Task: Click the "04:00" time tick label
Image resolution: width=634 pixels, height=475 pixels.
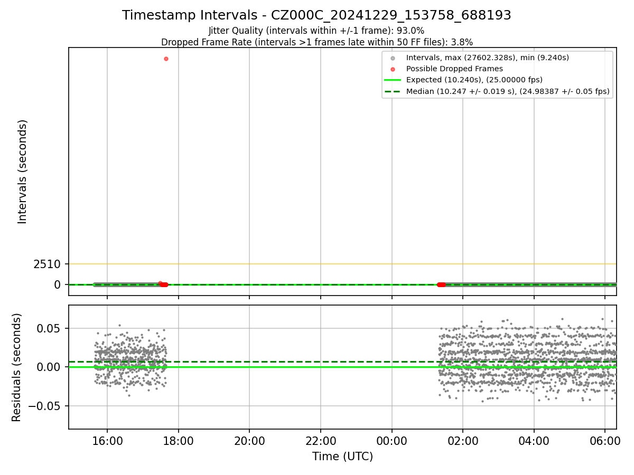Action: [534, 441]
